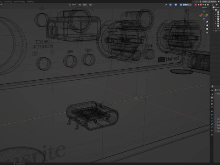
Task: Open the Object Constraints tab
Action: [x=212, y=124]
